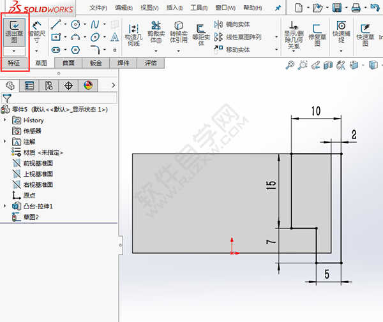
Task: Click Rapid Sketch (快速草图)
Action: tap(365, 35)
